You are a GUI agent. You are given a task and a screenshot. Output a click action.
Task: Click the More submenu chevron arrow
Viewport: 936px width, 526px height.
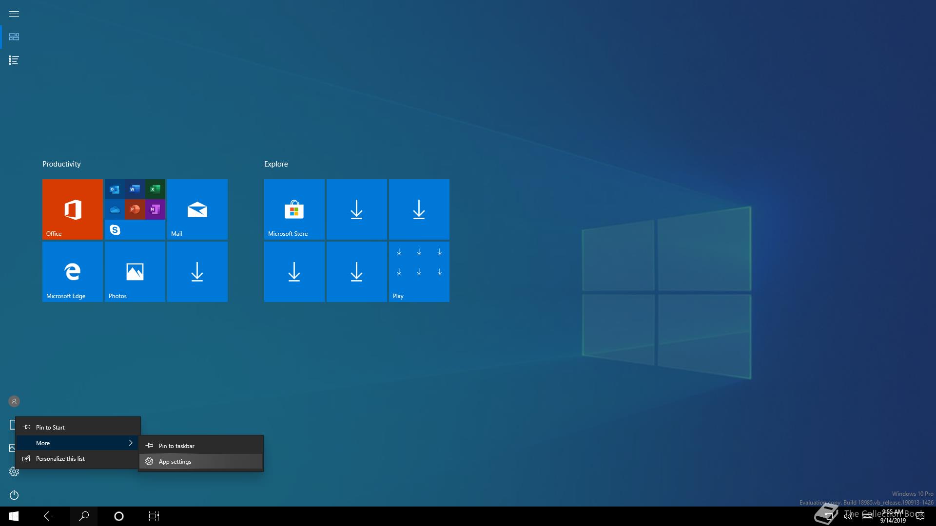131,443
